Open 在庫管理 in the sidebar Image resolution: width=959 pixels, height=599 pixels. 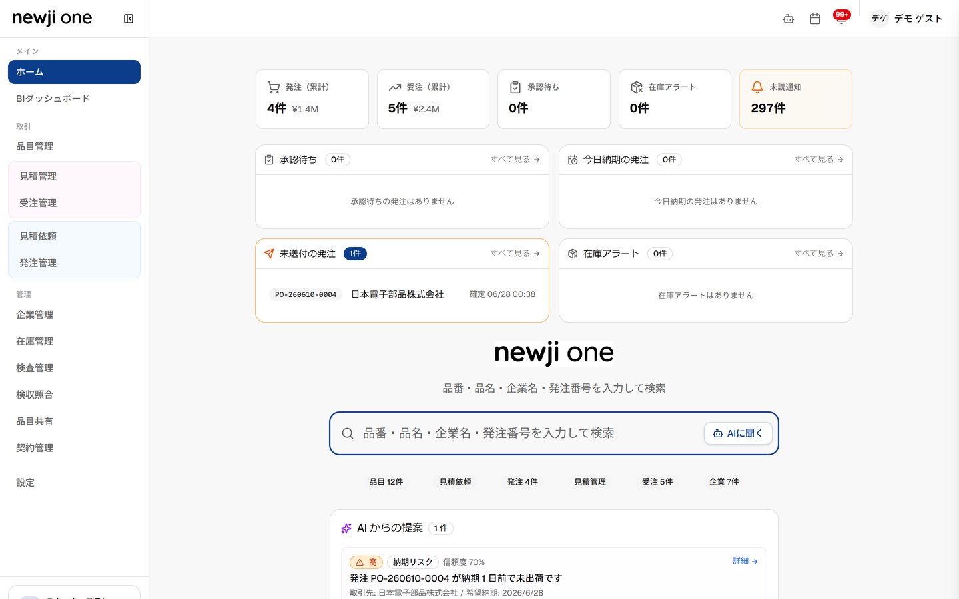(74, 341)
